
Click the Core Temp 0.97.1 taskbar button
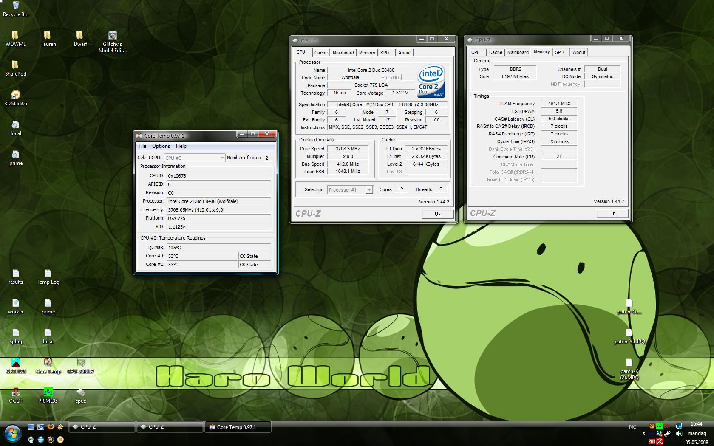(x=238, y=427)
